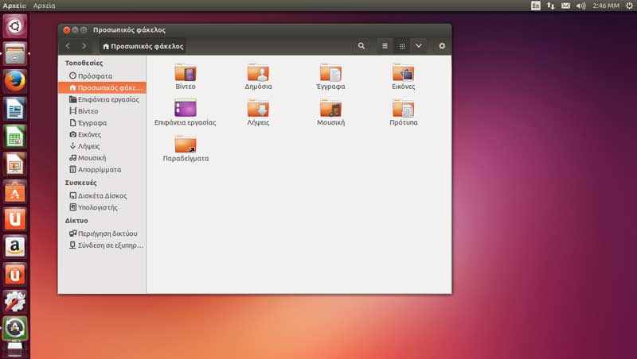Open the Πρότυπα templates folder
Viewport: 637px width, 359px height.
pos(404,108)
